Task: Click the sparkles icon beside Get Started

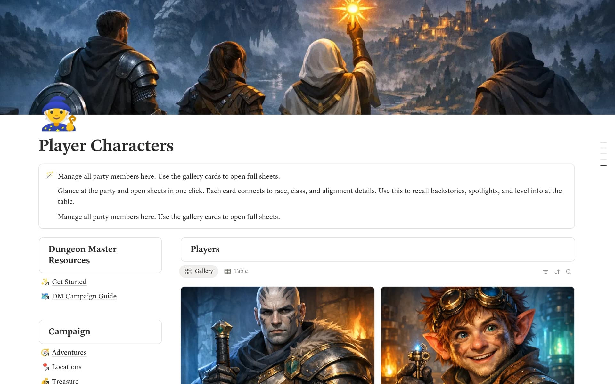Action: click(45, 282)
